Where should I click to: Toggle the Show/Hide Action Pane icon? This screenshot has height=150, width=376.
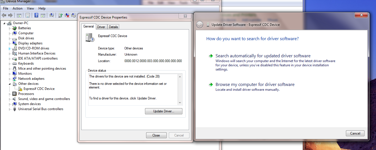tap(43, 15)
